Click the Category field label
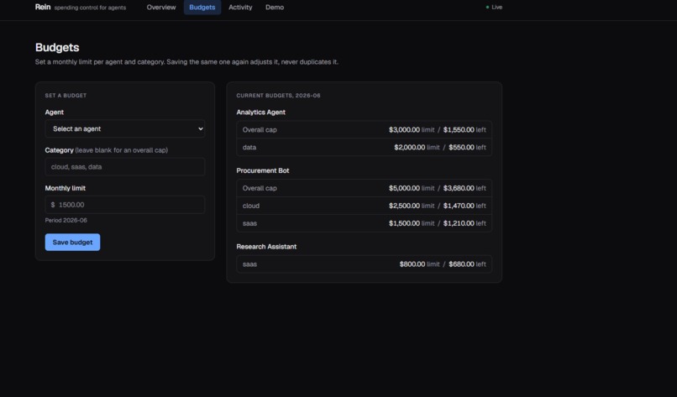The height and width of the screenshot is (397, 677). 59,150
